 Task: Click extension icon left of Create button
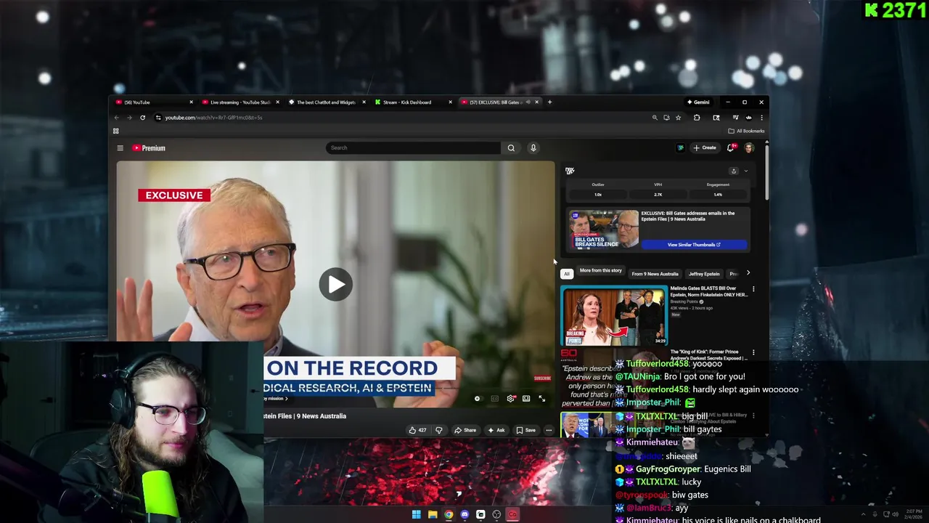(680, 148)
